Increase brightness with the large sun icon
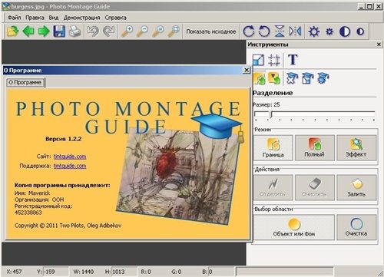Image resolution: width=384 pixels, height=277 pixels. click(x=314, y=31)
